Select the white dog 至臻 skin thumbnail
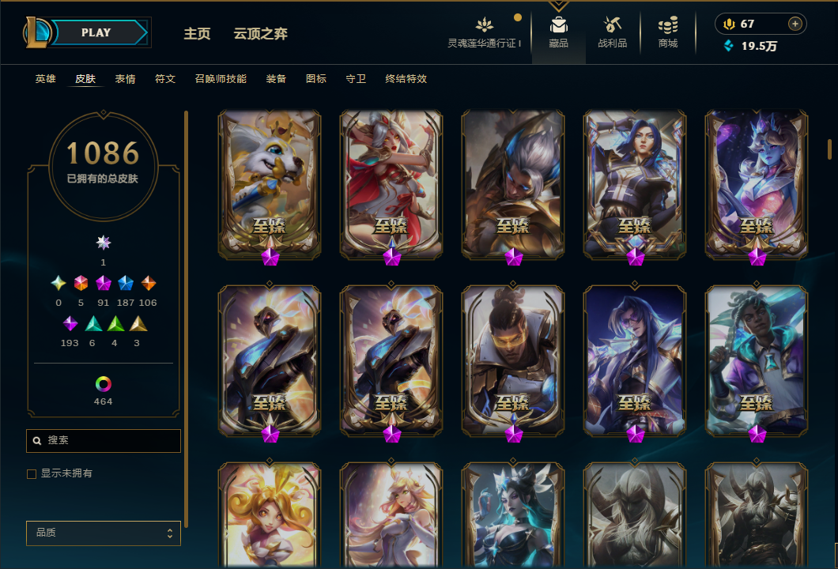838x569 pixels. (270, 186)
